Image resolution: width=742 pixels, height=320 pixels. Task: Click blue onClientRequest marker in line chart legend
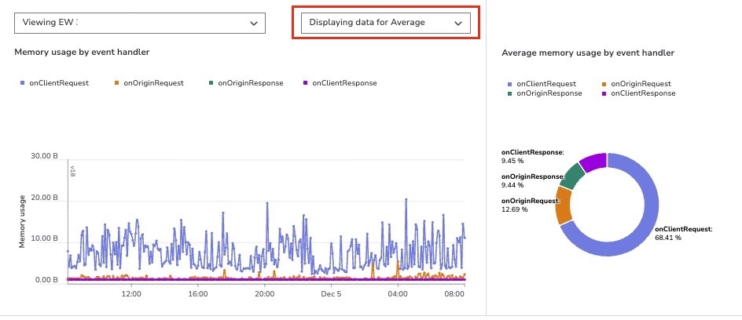24,83
